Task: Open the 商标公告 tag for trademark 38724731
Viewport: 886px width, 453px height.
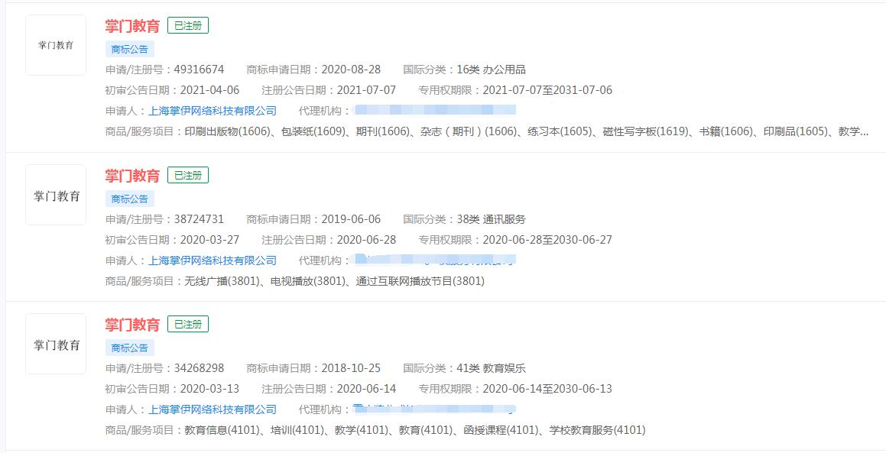Action: 130,199
